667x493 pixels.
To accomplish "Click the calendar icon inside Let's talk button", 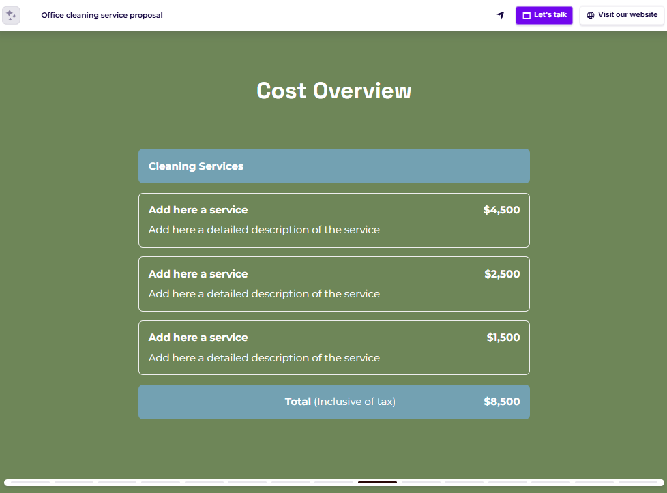I will (525, 15).
